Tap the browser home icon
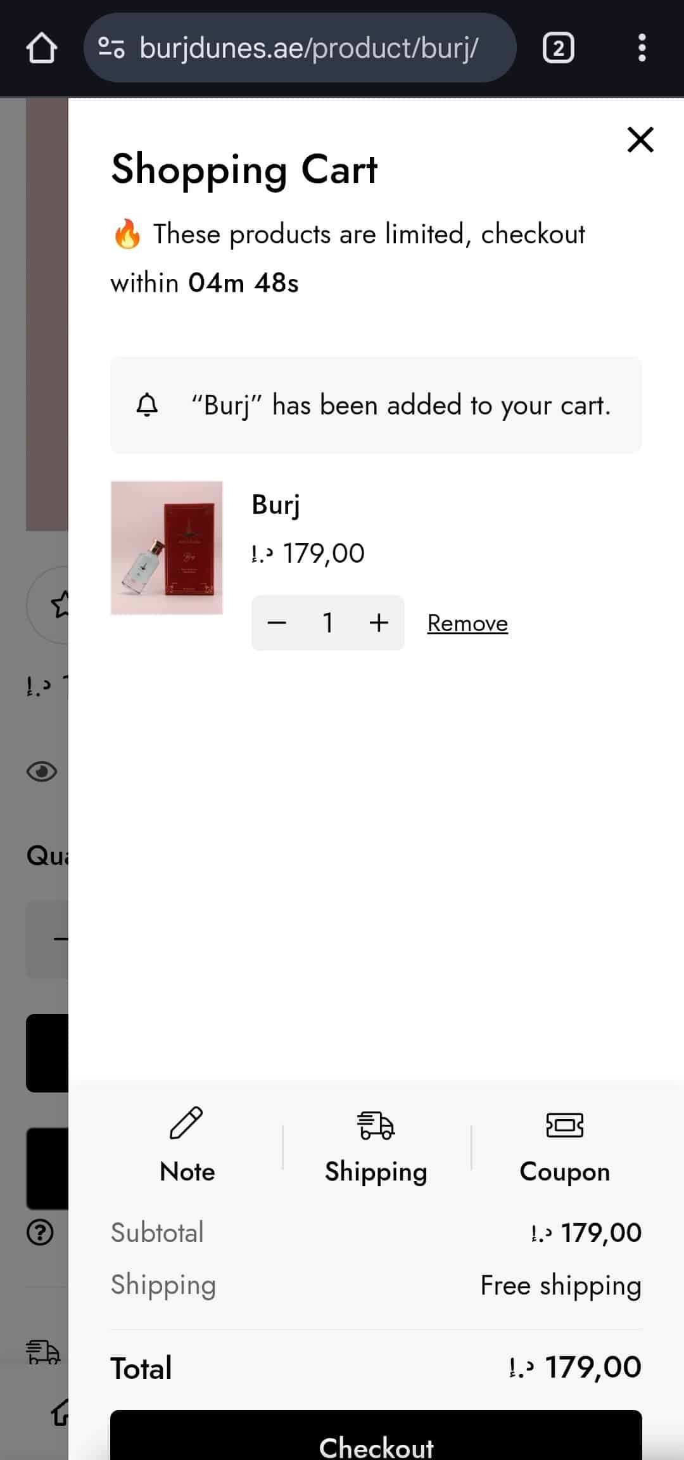The width and height of the screenshot is (684, 1460). [x=42, y=48]
